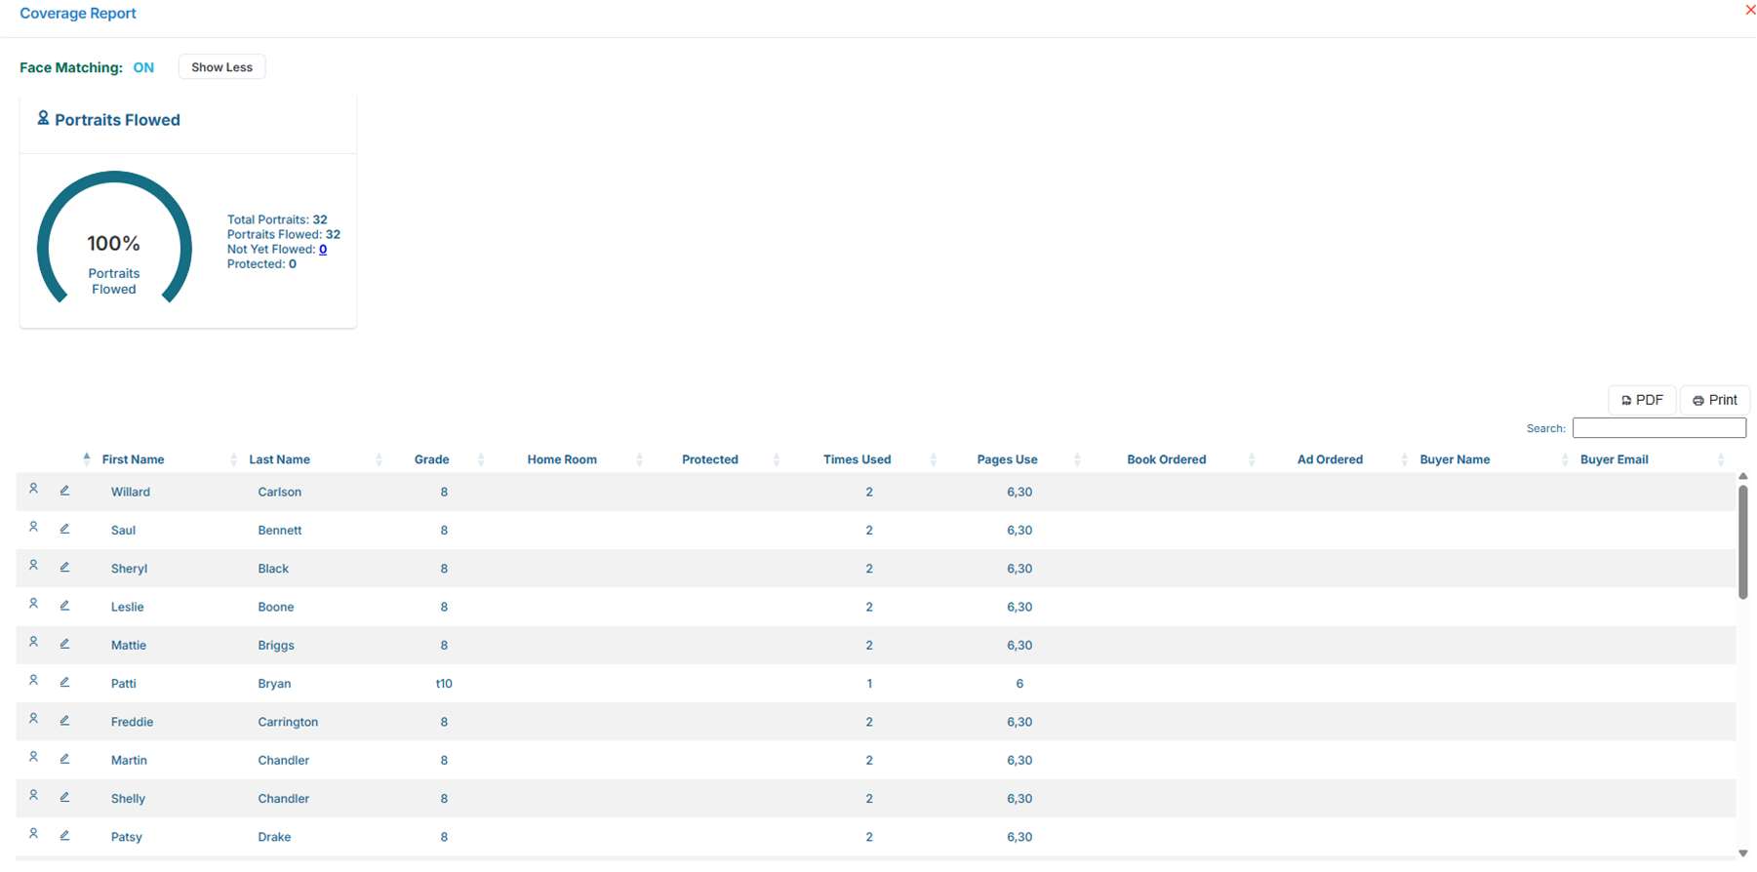This screenshot has height=872, width=1757.
Task: Sort table by Pages Use
Action: click(x=1007, y=459)
